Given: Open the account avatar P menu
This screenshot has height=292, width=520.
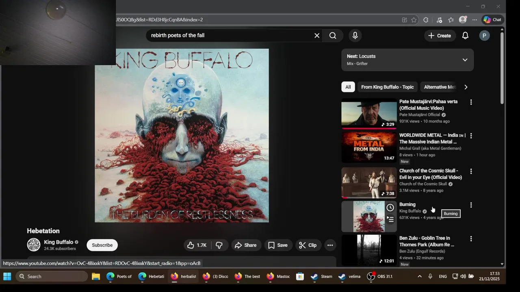Looking at the screenshot, I should click(x=484, y=36).
